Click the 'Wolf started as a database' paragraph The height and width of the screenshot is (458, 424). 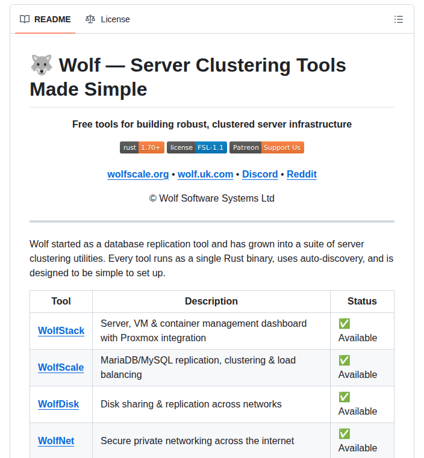211,259
